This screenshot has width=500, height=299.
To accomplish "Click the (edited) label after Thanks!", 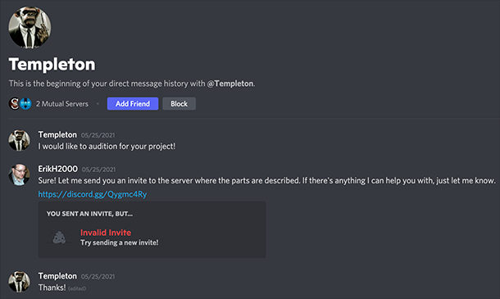I will (x=77, y=288).
